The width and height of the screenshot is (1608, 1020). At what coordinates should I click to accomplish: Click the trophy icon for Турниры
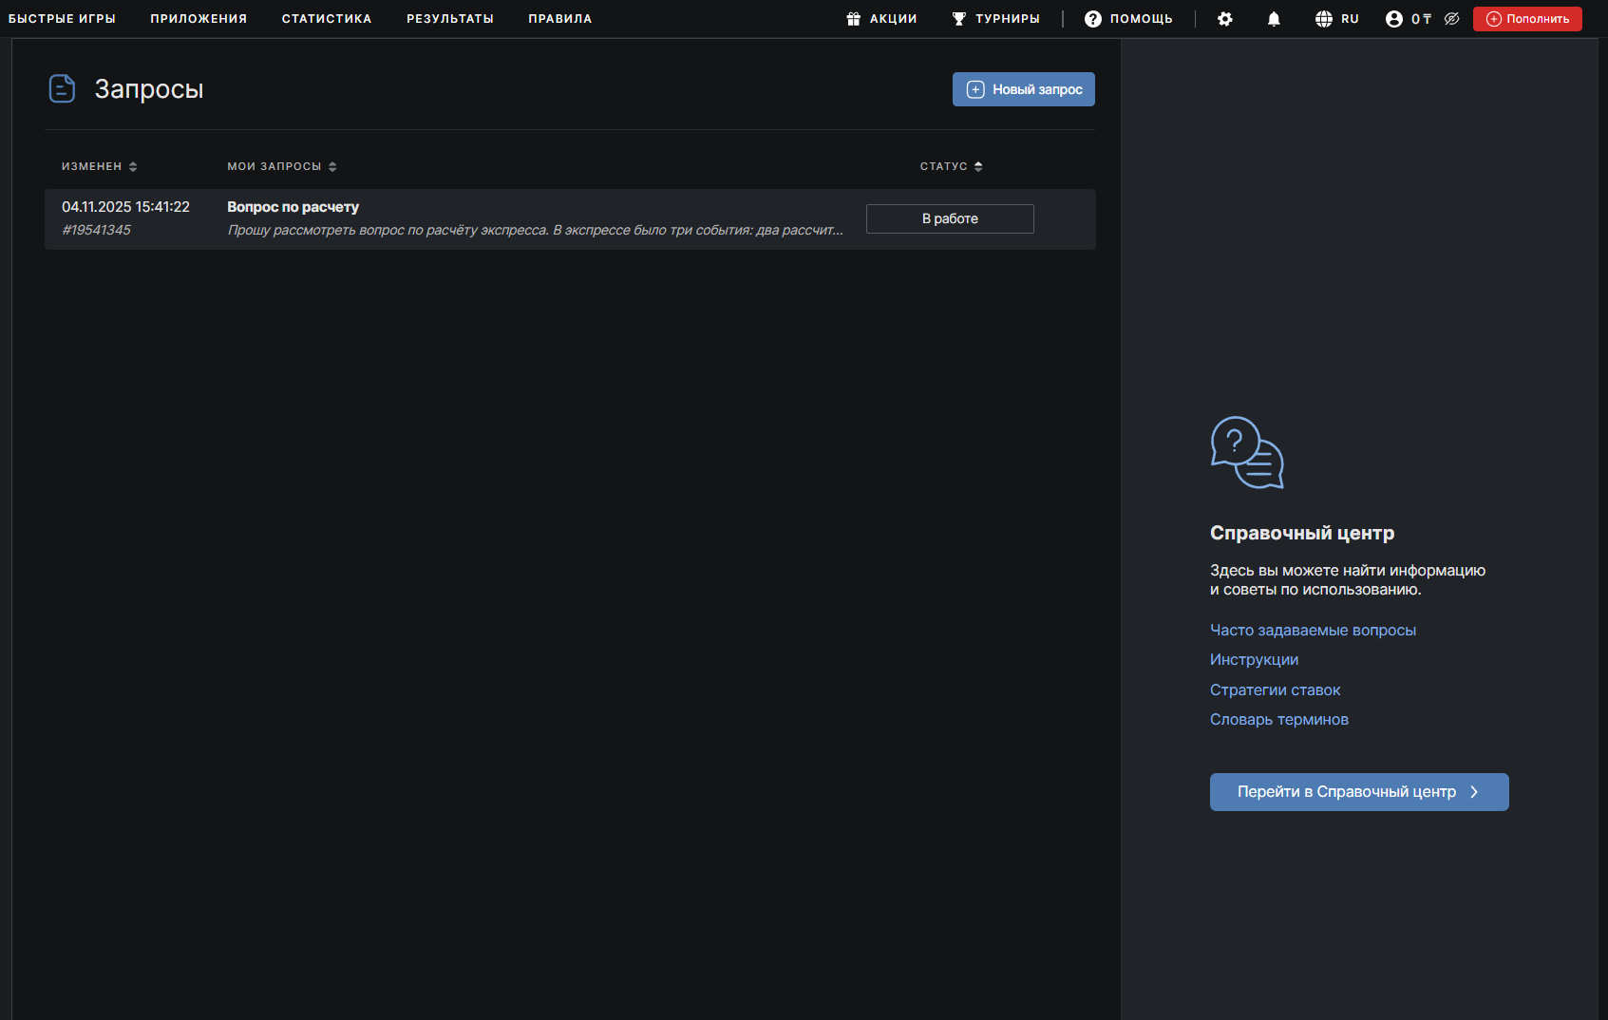(958, 19)
